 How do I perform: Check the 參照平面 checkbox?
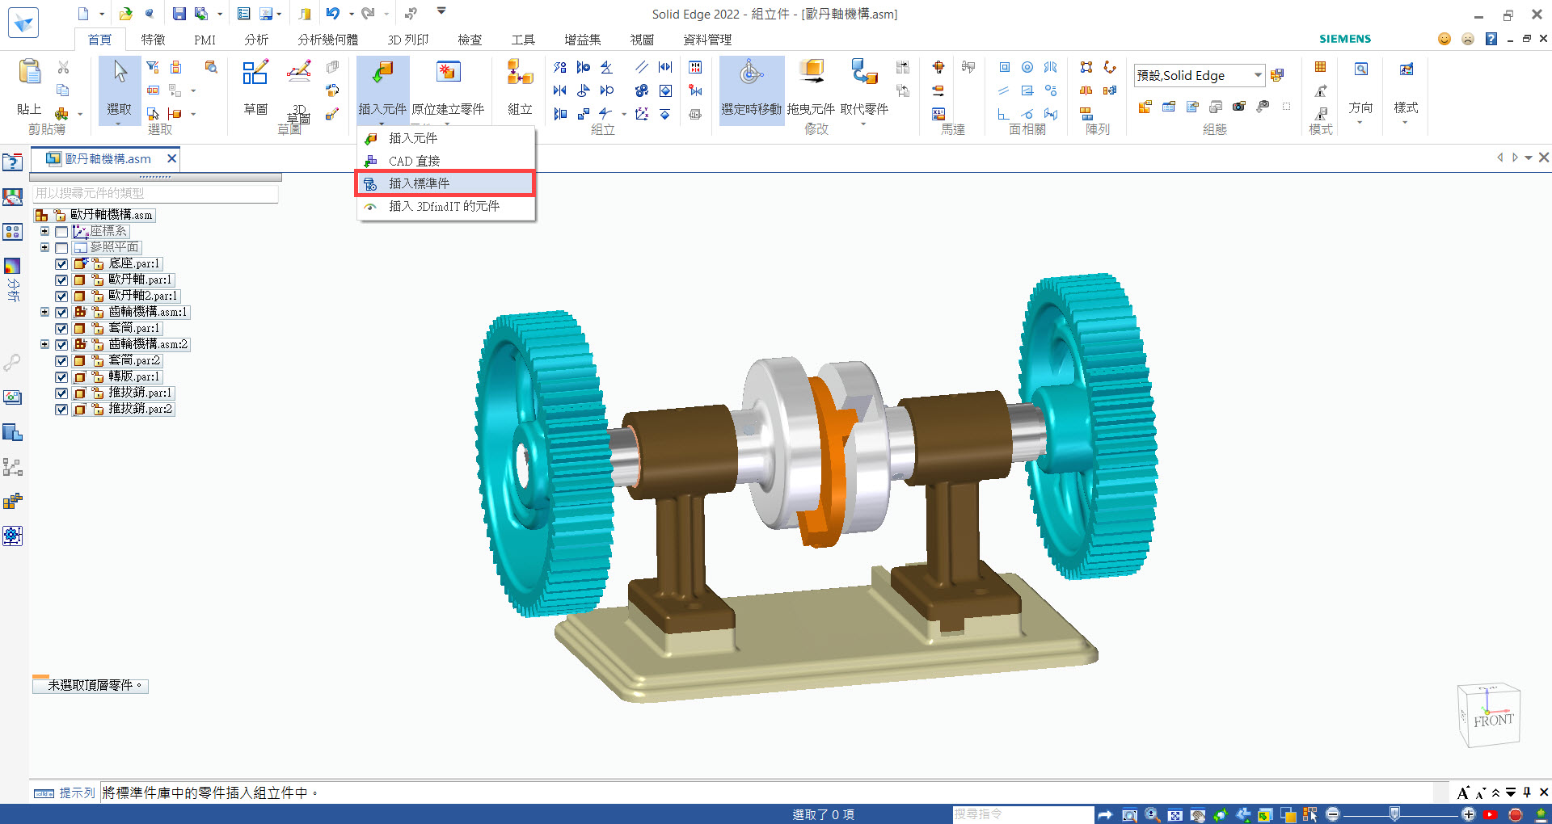61,248
